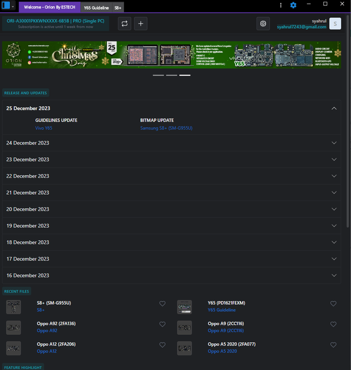Open the Oppo A12 board thumbnail
351x370 pixels.
coord(13,348)
